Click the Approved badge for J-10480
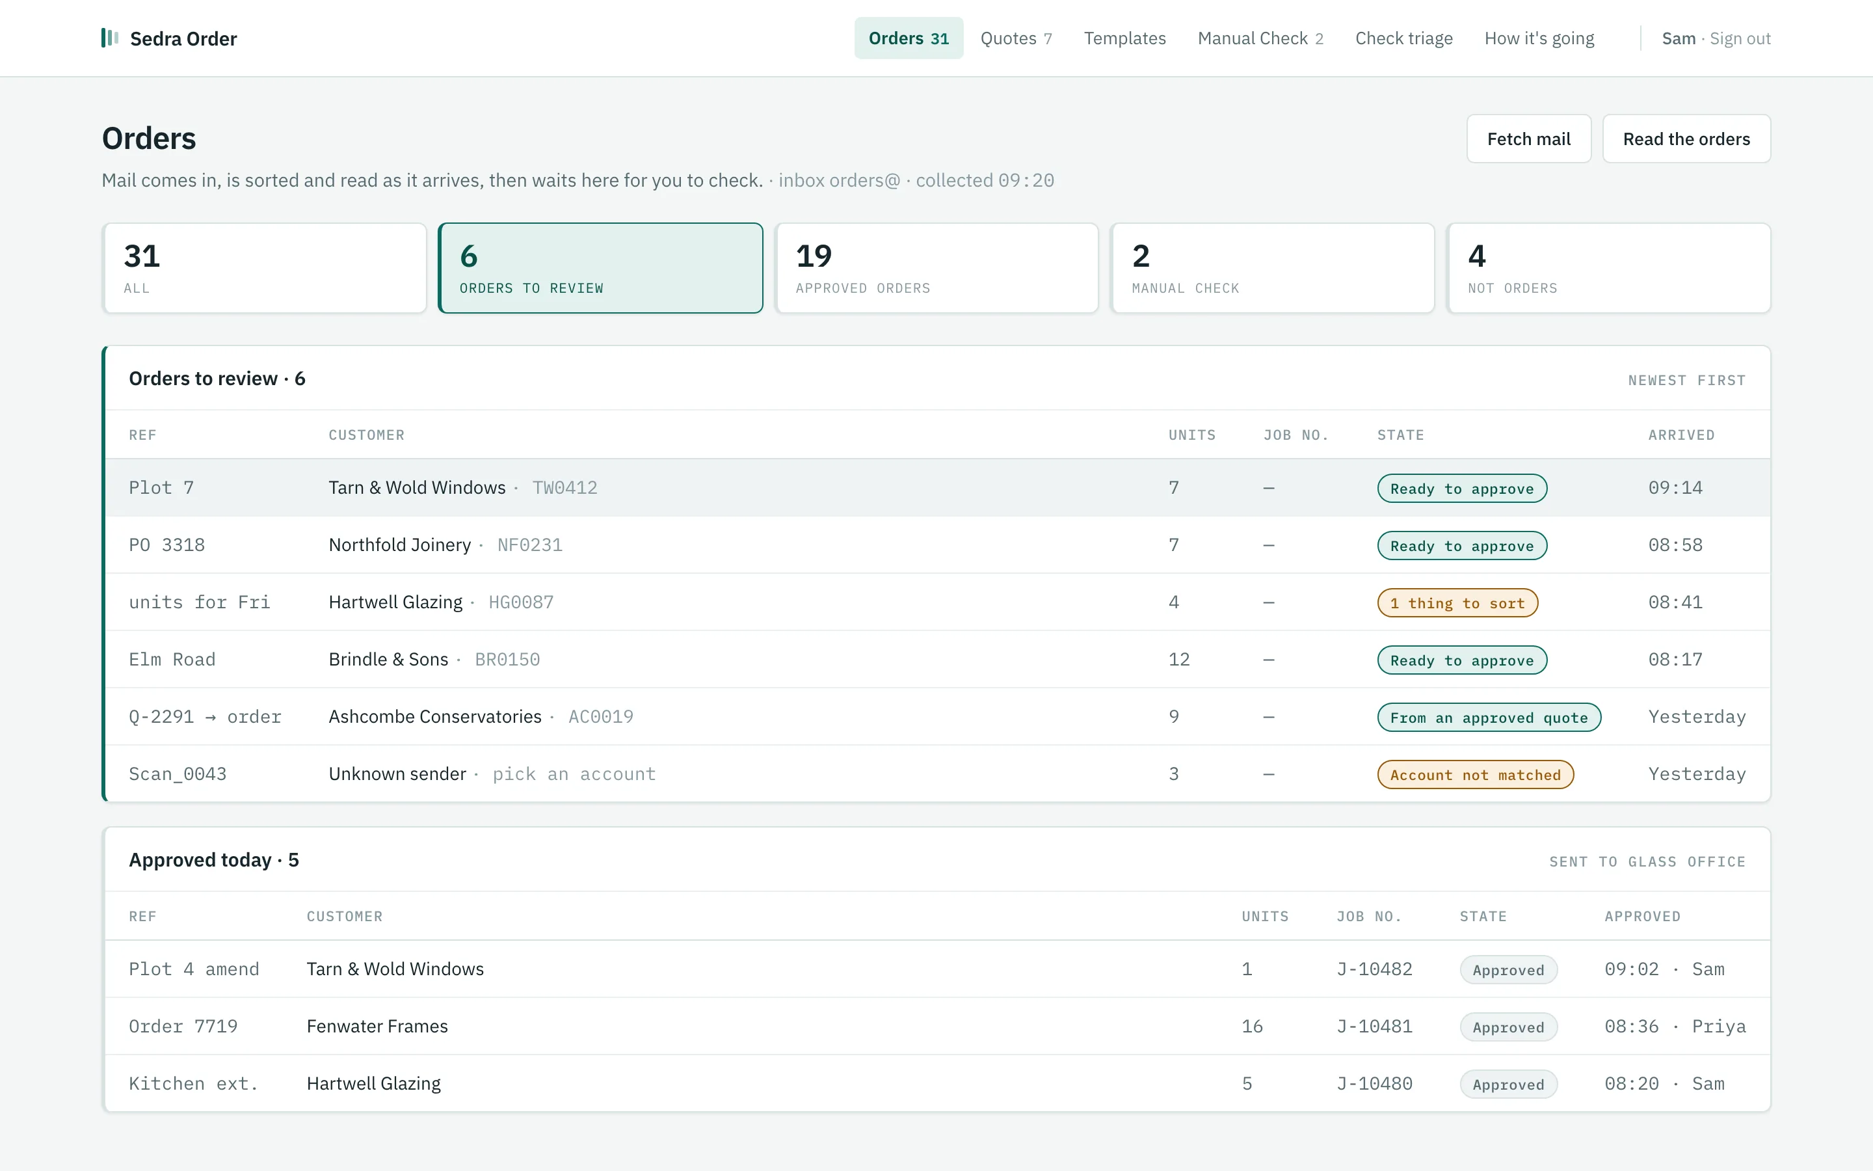The height and width of the screenshot is (1171, 1873). pos(1508,1085)
